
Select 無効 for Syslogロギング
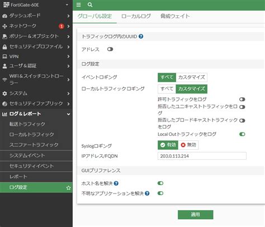188,145
